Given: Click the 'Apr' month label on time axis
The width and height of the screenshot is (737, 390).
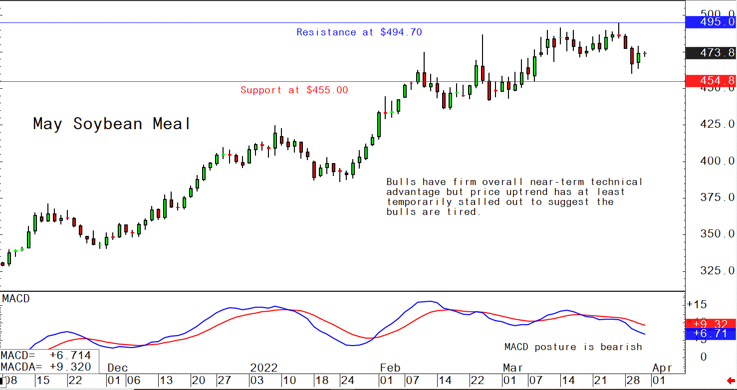Looking at the screenshot, I should 662,368.
